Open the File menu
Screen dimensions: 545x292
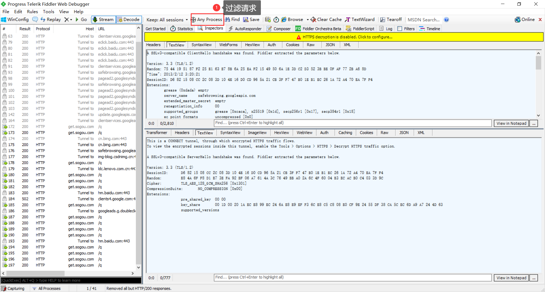tap(6, 12)
